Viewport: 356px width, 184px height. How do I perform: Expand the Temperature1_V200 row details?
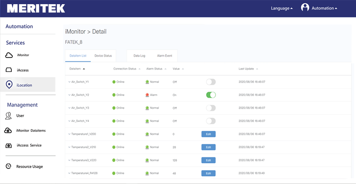click(x=69, y=134)
